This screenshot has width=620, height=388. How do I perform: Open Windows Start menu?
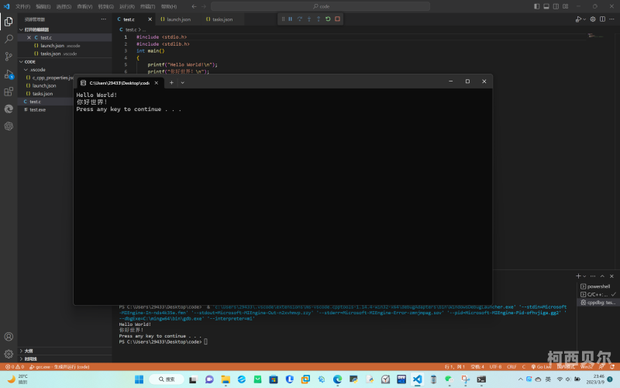[x=139, y=379]
